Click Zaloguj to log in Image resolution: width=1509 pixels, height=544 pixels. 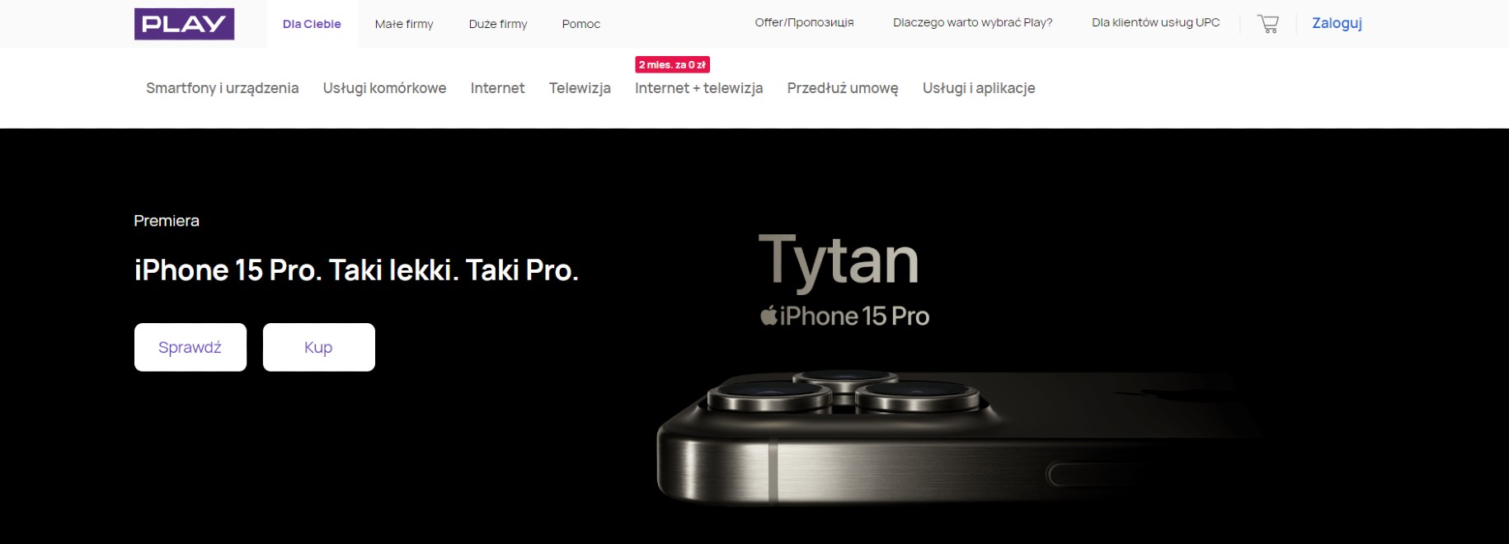tap(1337, 23)
